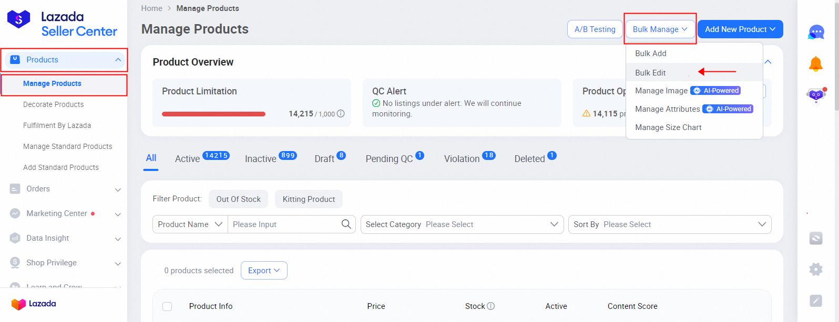Click the product warning triangle icon

tap(587, 113)
